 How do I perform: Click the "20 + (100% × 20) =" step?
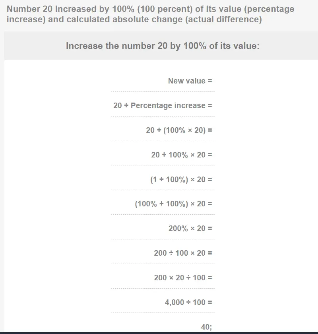coord(179,130)
